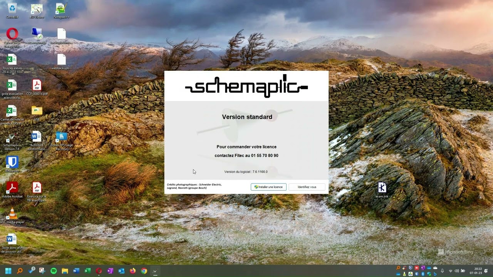Click the Identifiez vous button
The height and width of the screenshot is (277, 493).
pos(307,187)
